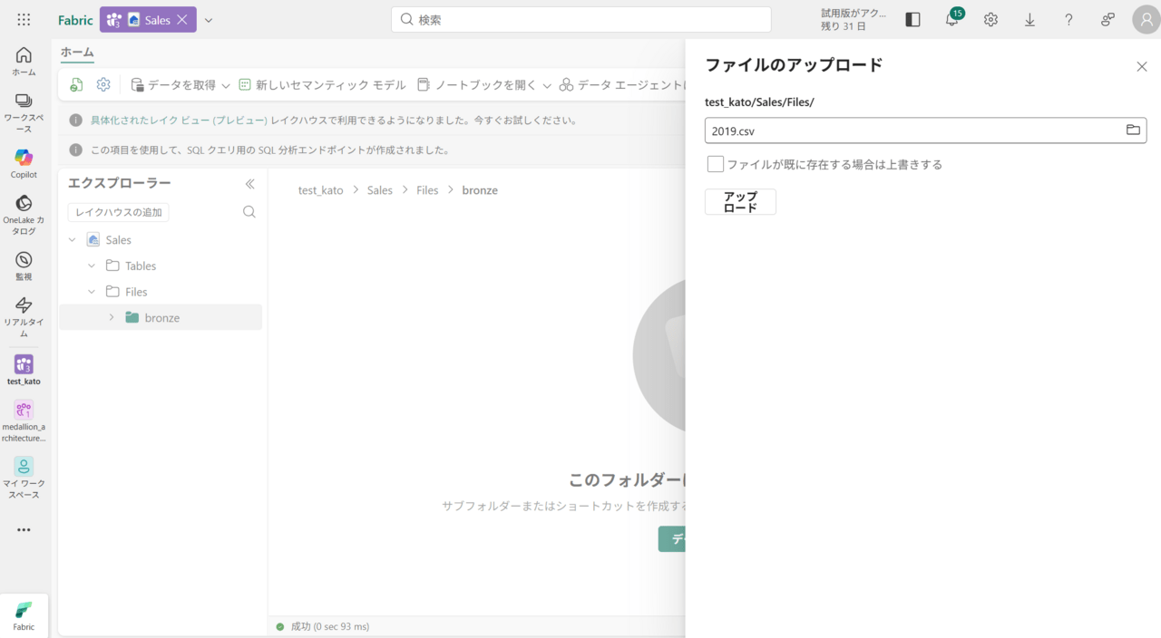Enable overwrite if file exists checkbox
The image size is (1161, 638).
tap(716, 164)
